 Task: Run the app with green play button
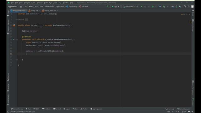pyautogui.click(x=141, y=6)
